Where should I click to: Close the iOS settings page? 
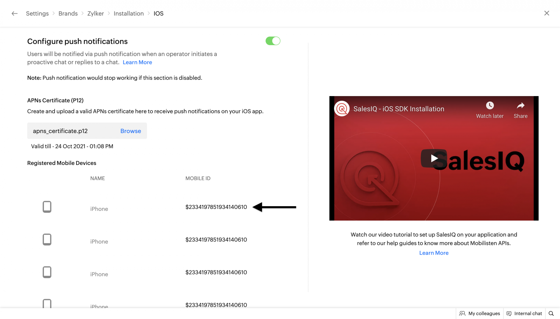click(x=547, y=13)
